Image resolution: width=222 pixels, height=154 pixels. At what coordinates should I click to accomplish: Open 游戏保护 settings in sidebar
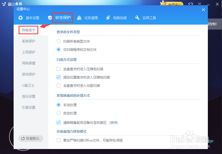(29, 74)
